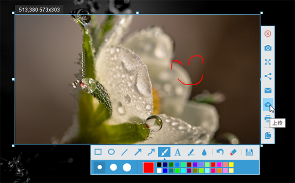The height and width of the screenshot is (183, 295).
Task: Click the top-center selection resize handle
Action: [137, 13]
